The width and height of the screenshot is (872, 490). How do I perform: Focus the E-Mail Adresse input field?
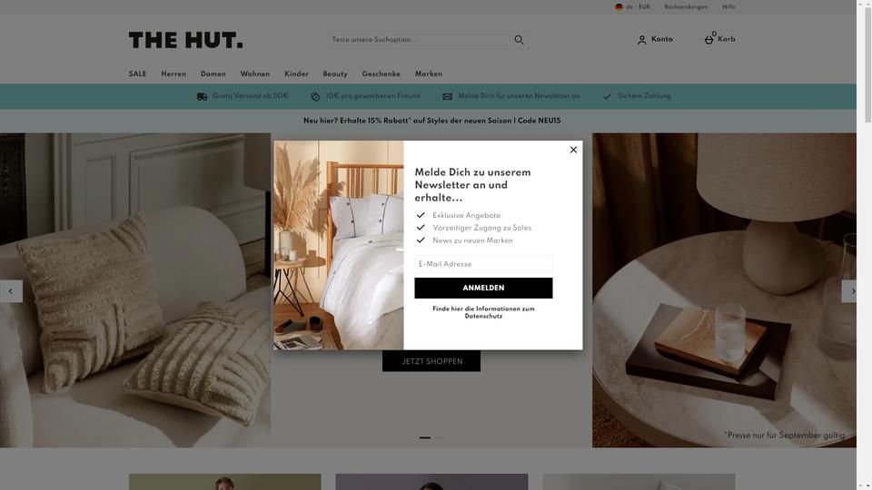click(x=483, y=264)
